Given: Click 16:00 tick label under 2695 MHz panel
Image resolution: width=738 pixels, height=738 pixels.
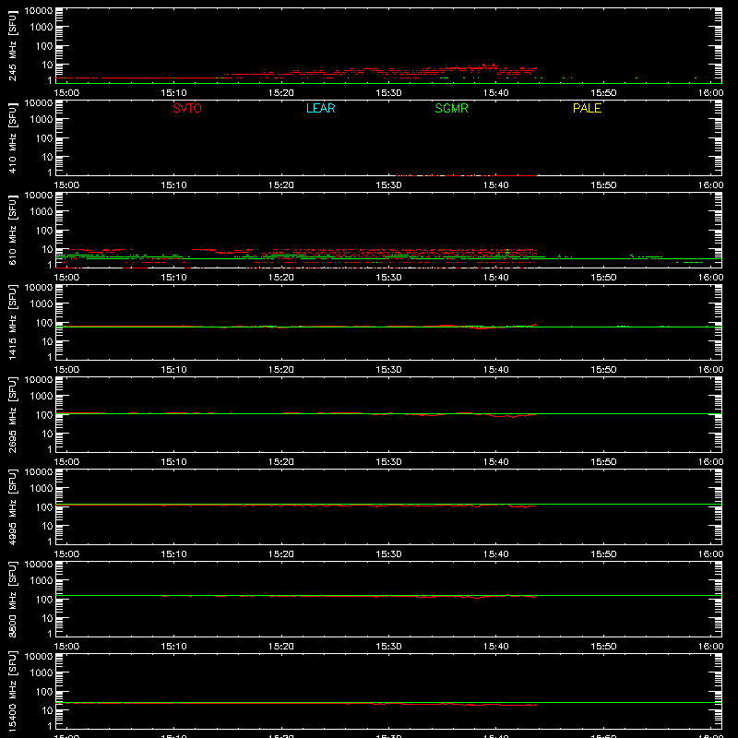Looking at the screenshot, I should (710, 462).
